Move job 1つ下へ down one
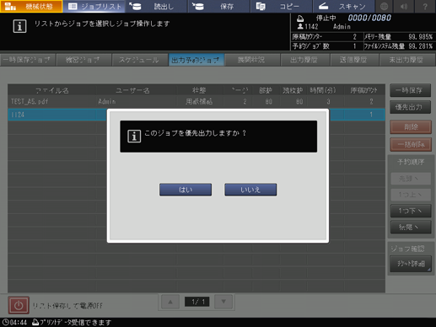This screenshot has height=327, width=436. tap(411, 211)
